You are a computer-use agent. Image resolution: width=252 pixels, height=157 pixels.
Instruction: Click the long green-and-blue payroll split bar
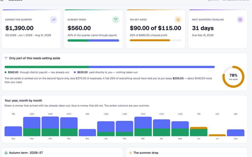click(109, 67)
